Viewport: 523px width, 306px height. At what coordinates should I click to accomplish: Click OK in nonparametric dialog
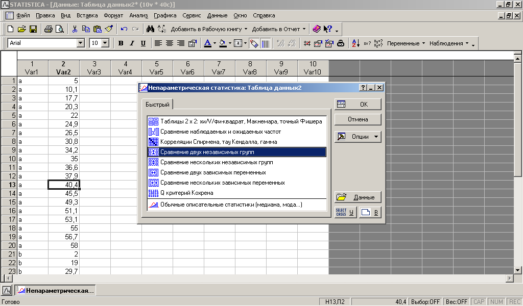(358, 104)
